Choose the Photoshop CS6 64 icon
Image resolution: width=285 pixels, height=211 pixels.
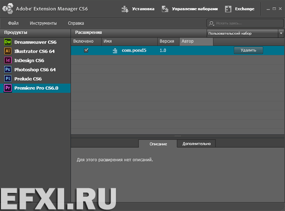click(x=7, y=69)
